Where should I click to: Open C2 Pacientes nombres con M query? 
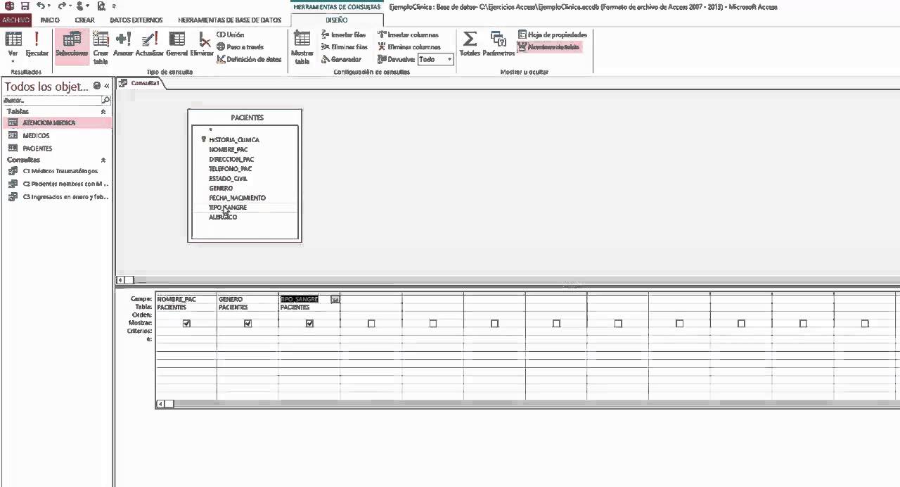pos(57,184)
